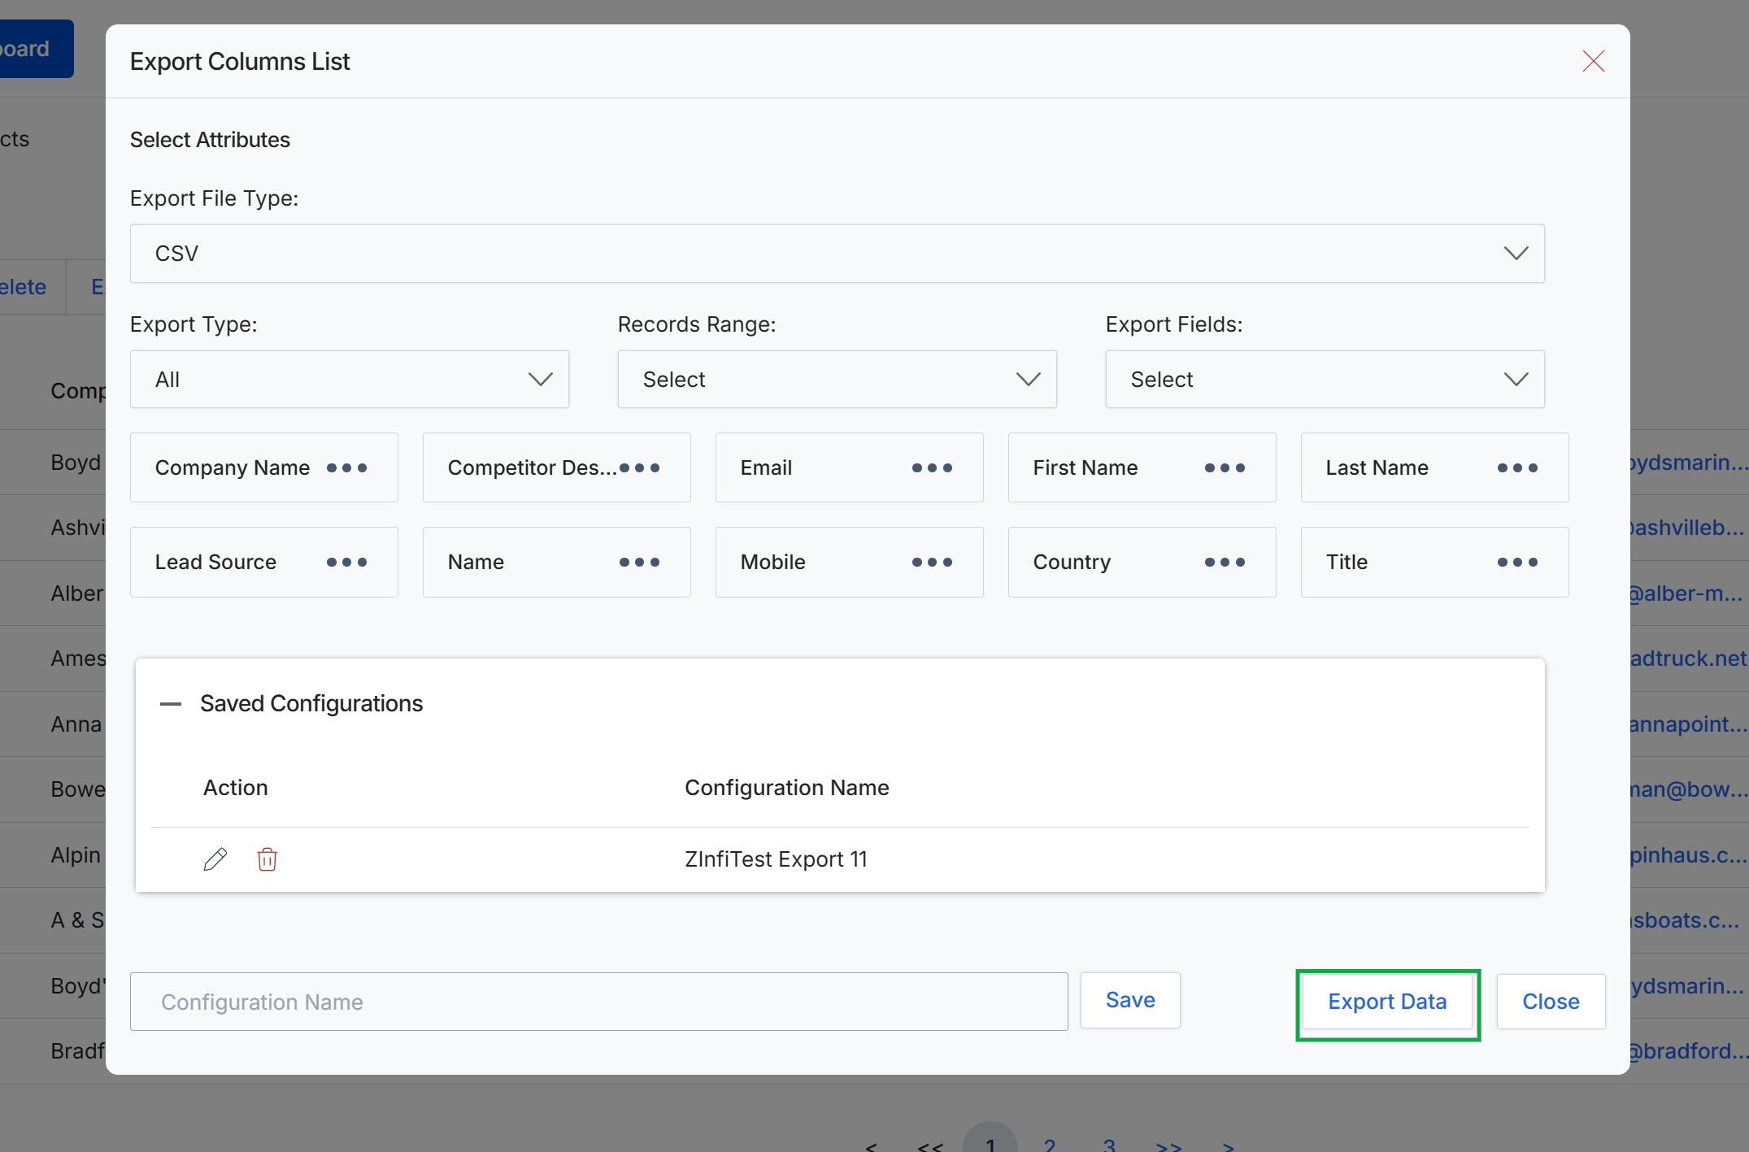Screen dimensions: 1749x1152
Task: Open the three-dot menu on Mobile
Action: click(932, 563)
